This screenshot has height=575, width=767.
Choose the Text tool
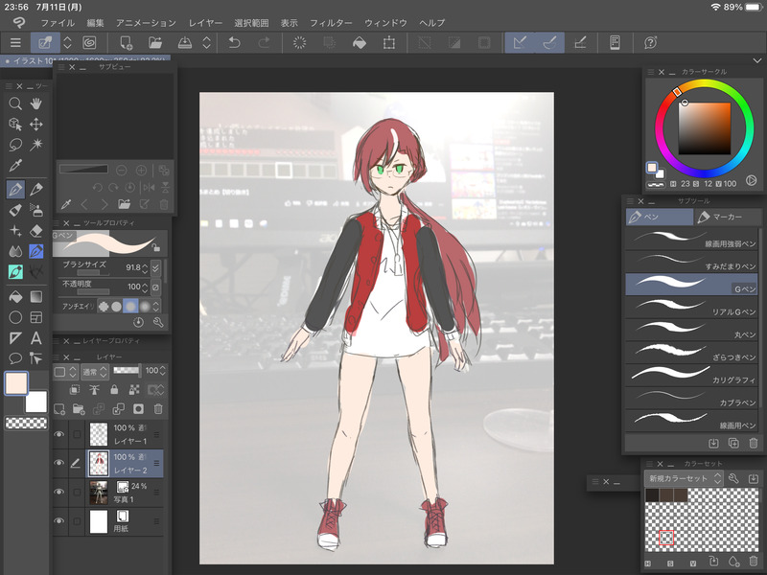[36, 337]
